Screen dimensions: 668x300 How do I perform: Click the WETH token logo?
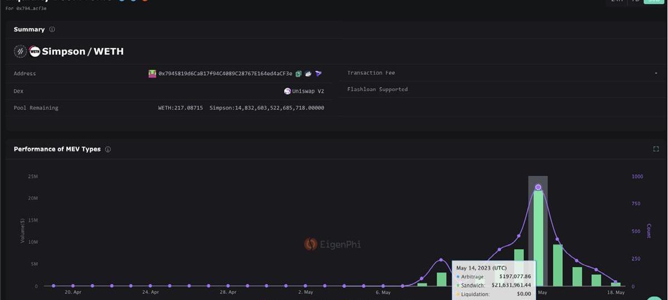[x=35, y=52]
